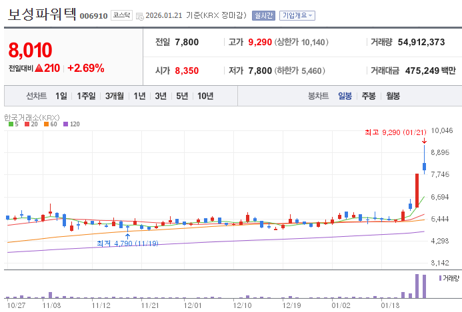Click the 시가 value 8,350
Image resolution: width=462 pixels, height=312 pixels.
(187, 71)
